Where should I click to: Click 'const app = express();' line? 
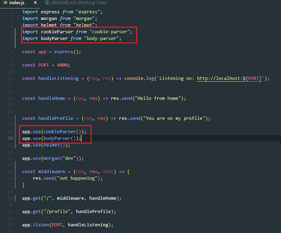coord(52,52)
